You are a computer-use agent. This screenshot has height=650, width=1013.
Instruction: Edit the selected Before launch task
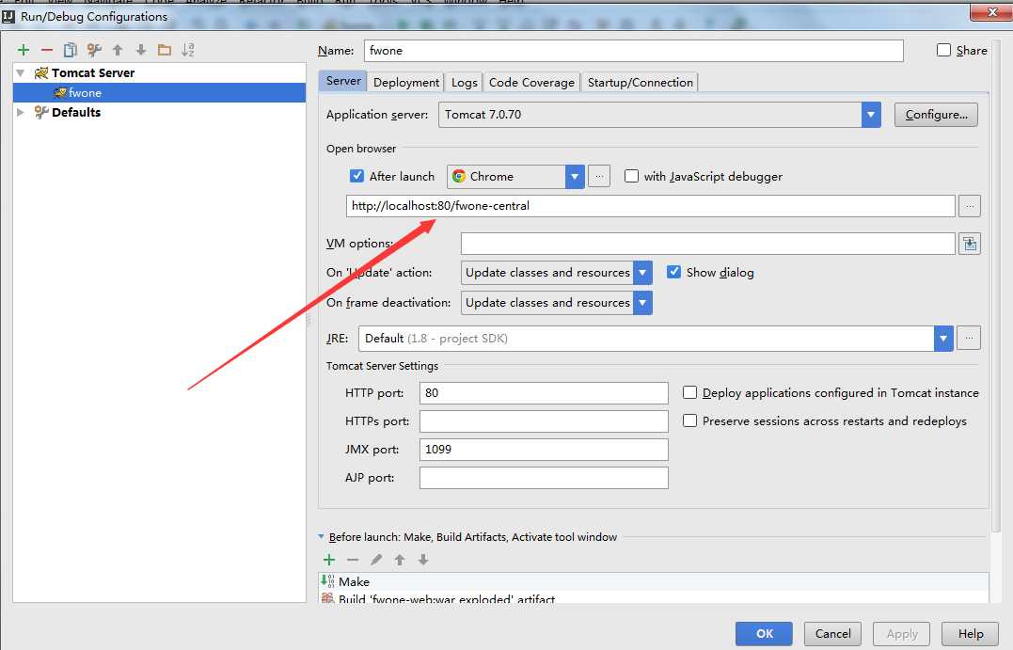pyautogui.click(x=376, y=560)
